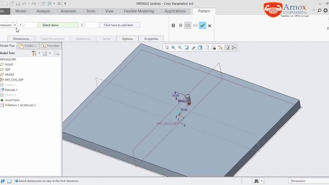
Task: Click the Refit view icon
Action: [x=167, y=48]
